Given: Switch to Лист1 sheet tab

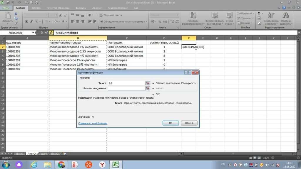Looking at the screenshot, I should [20, 153].
